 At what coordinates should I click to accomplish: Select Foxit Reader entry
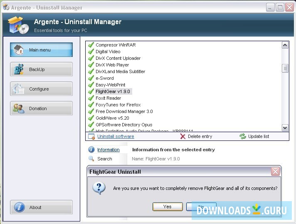108,98
